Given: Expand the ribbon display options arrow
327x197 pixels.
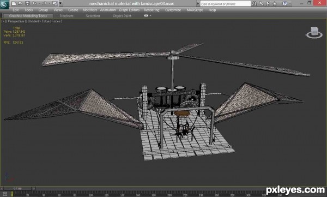Looking at the screenshot, I should pos(150,16).
